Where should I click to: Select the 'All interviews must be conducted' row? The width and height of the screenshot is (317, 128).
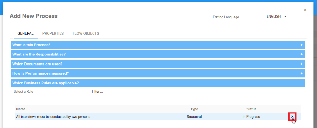click(x=95, y=117)
